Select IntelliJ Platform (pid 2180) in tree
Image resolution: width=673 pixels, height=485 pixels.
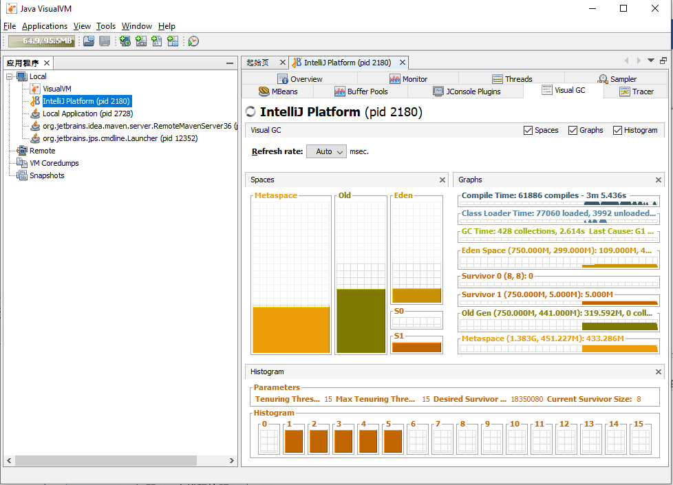click(x=86, y=101)
